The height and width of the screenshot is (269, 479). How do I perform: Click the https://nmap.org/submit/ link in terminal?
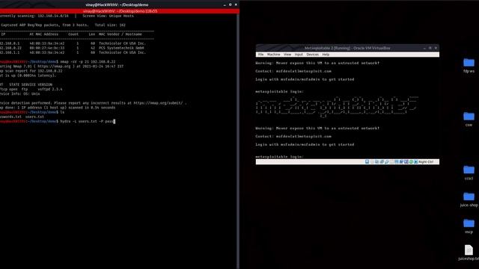pos(158,103)
